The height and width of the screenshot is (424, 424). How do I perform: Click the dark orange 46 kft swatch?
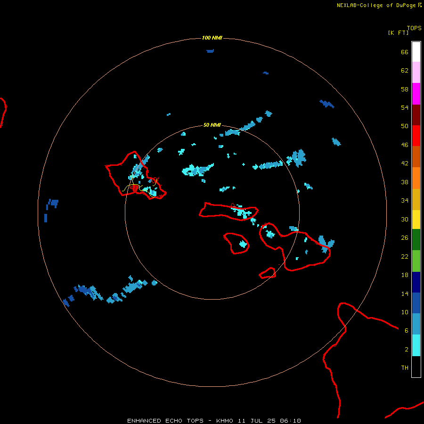tap(416, 156)
